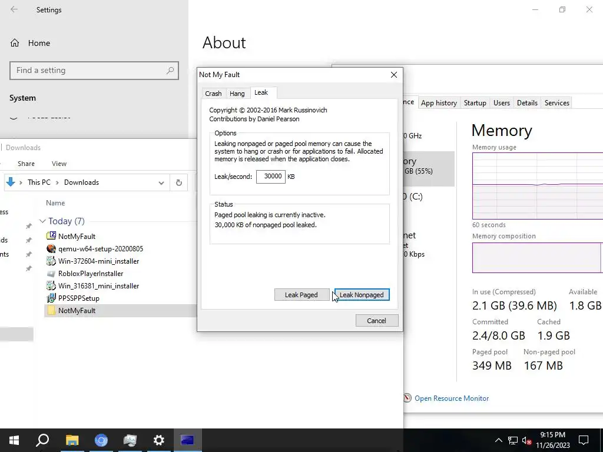The width and height of the screenshot is (603, 452).
Task: Select PPSSPPSetup file icon
Action: 51,298
